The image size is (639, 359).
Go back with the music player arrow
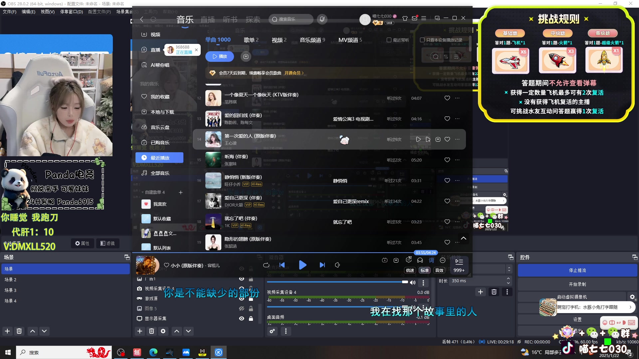(x=142, y=19)
